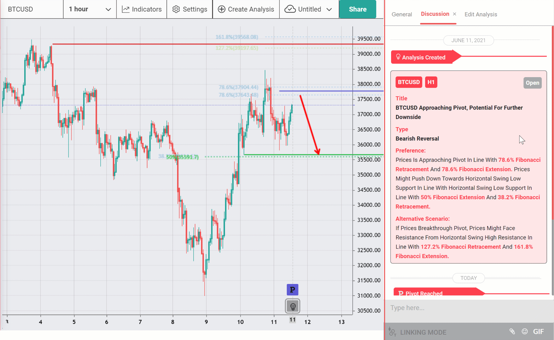Click the Open status badge
Viewport: 554px width, 340px height.
532,83
